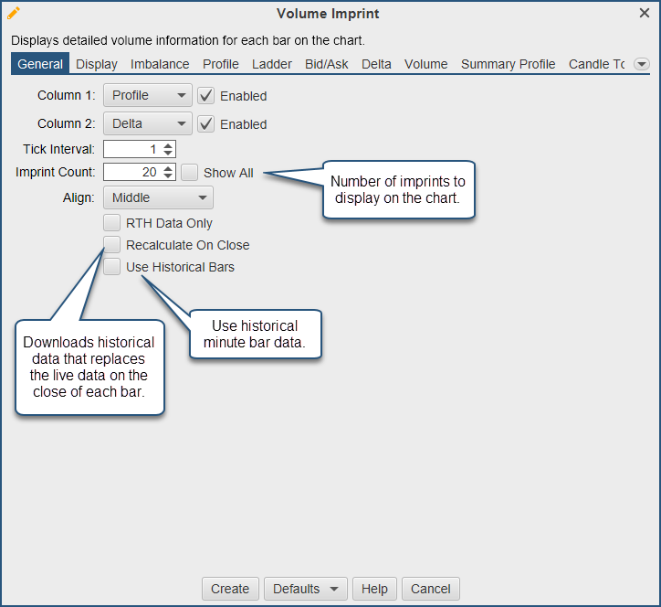Enable Use Historical Bars checkbox
This screenshot has height=607, width=661.
pyautogui.click(x=112, y=266)
